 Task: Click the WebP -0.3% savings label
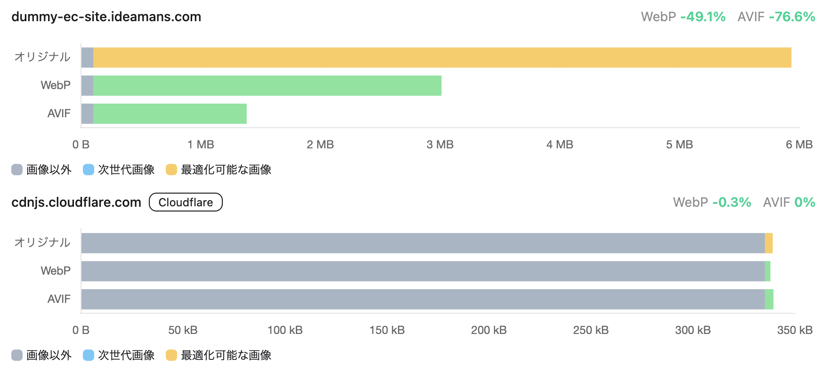tap(712, 203)
